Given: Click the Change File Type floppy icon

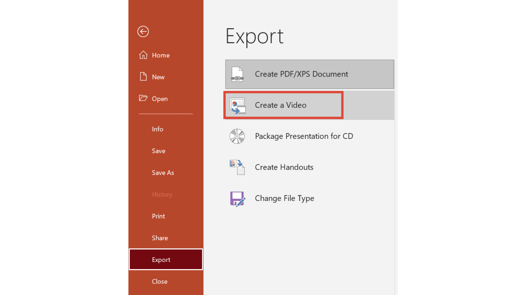Looking at the screenshot, I should [238, 199].
